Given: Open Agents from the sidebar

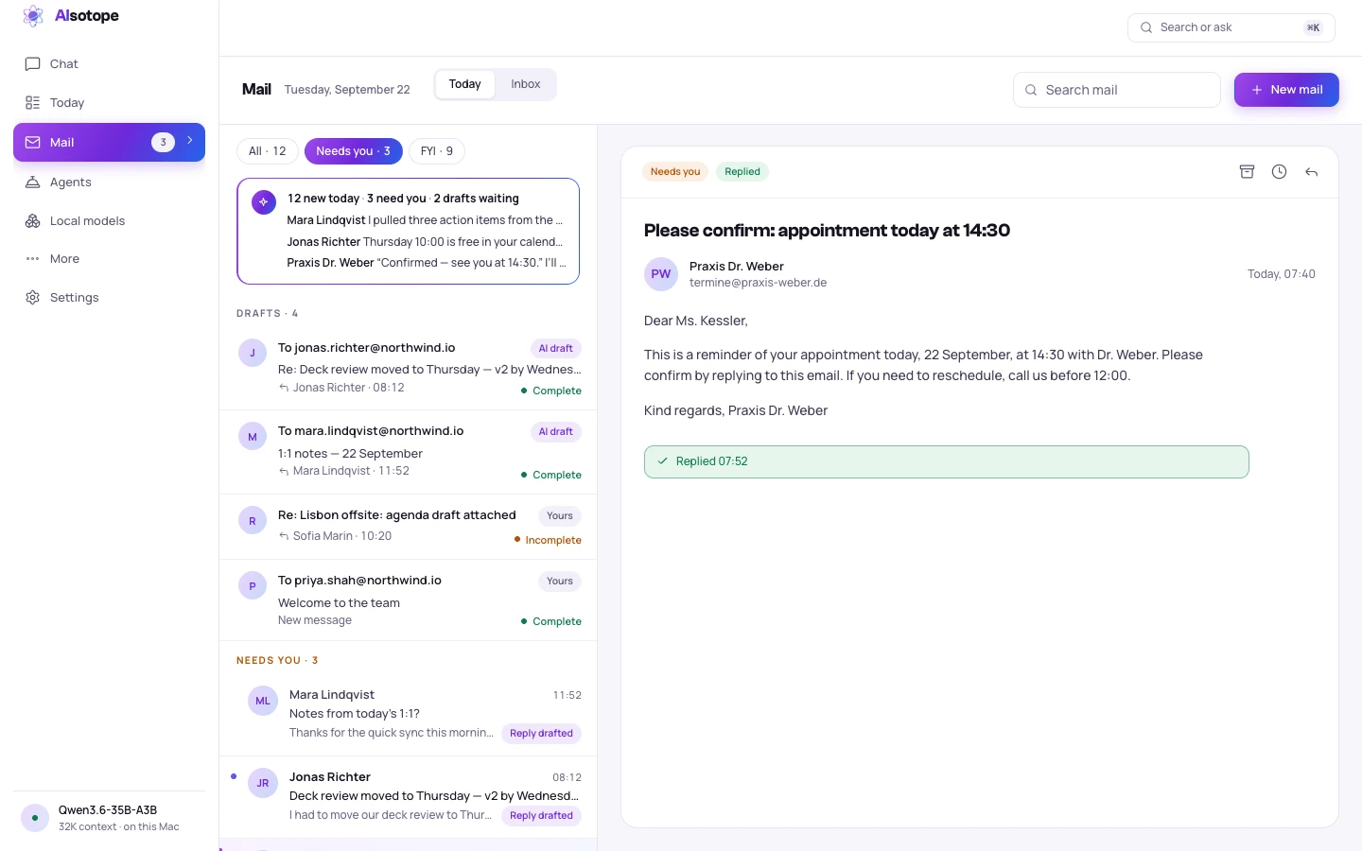Looking at the screenshot, I should 109,182.
